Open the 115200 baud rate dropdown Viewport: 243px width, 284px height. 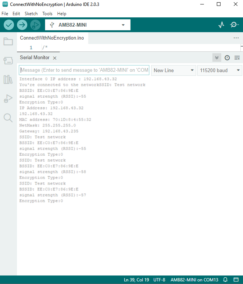click(220, 70)
